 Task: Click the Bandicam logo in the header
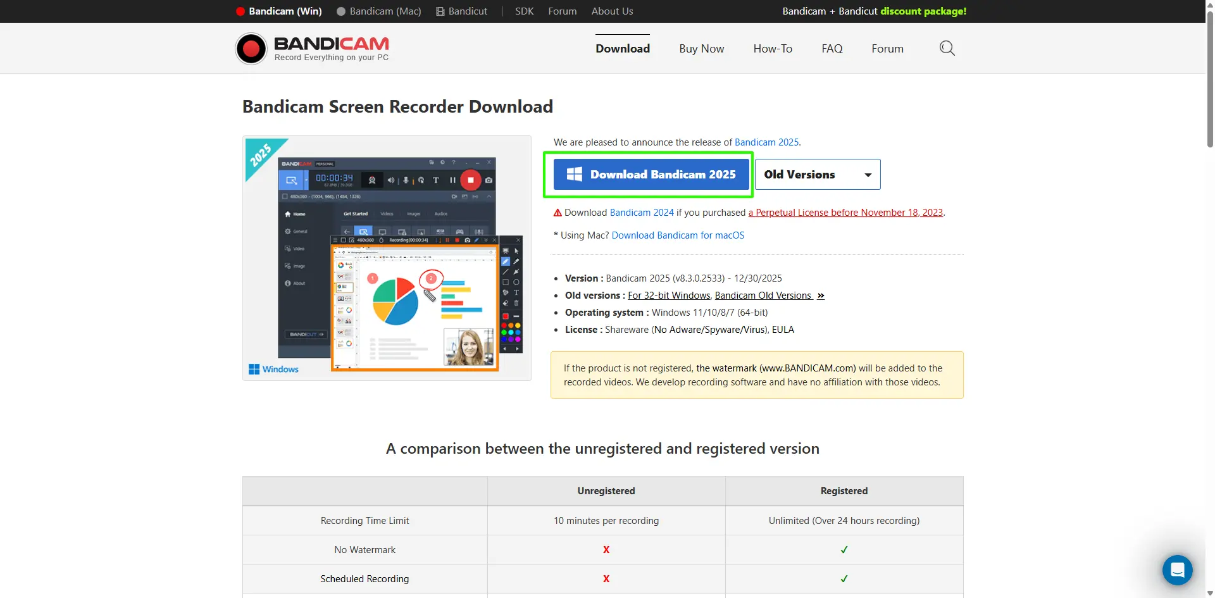pos(311,47)
